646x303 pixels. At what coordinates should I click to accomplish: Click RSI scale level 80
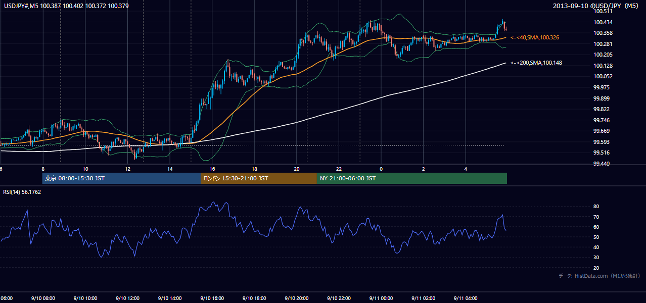click(x=596, y=207)
